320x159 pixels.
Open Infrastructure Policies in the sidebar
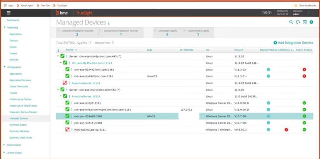click(20, 99)
